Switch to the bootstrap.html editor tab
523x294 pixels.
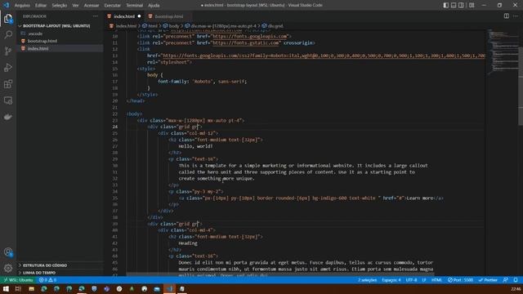pos(169,16)
